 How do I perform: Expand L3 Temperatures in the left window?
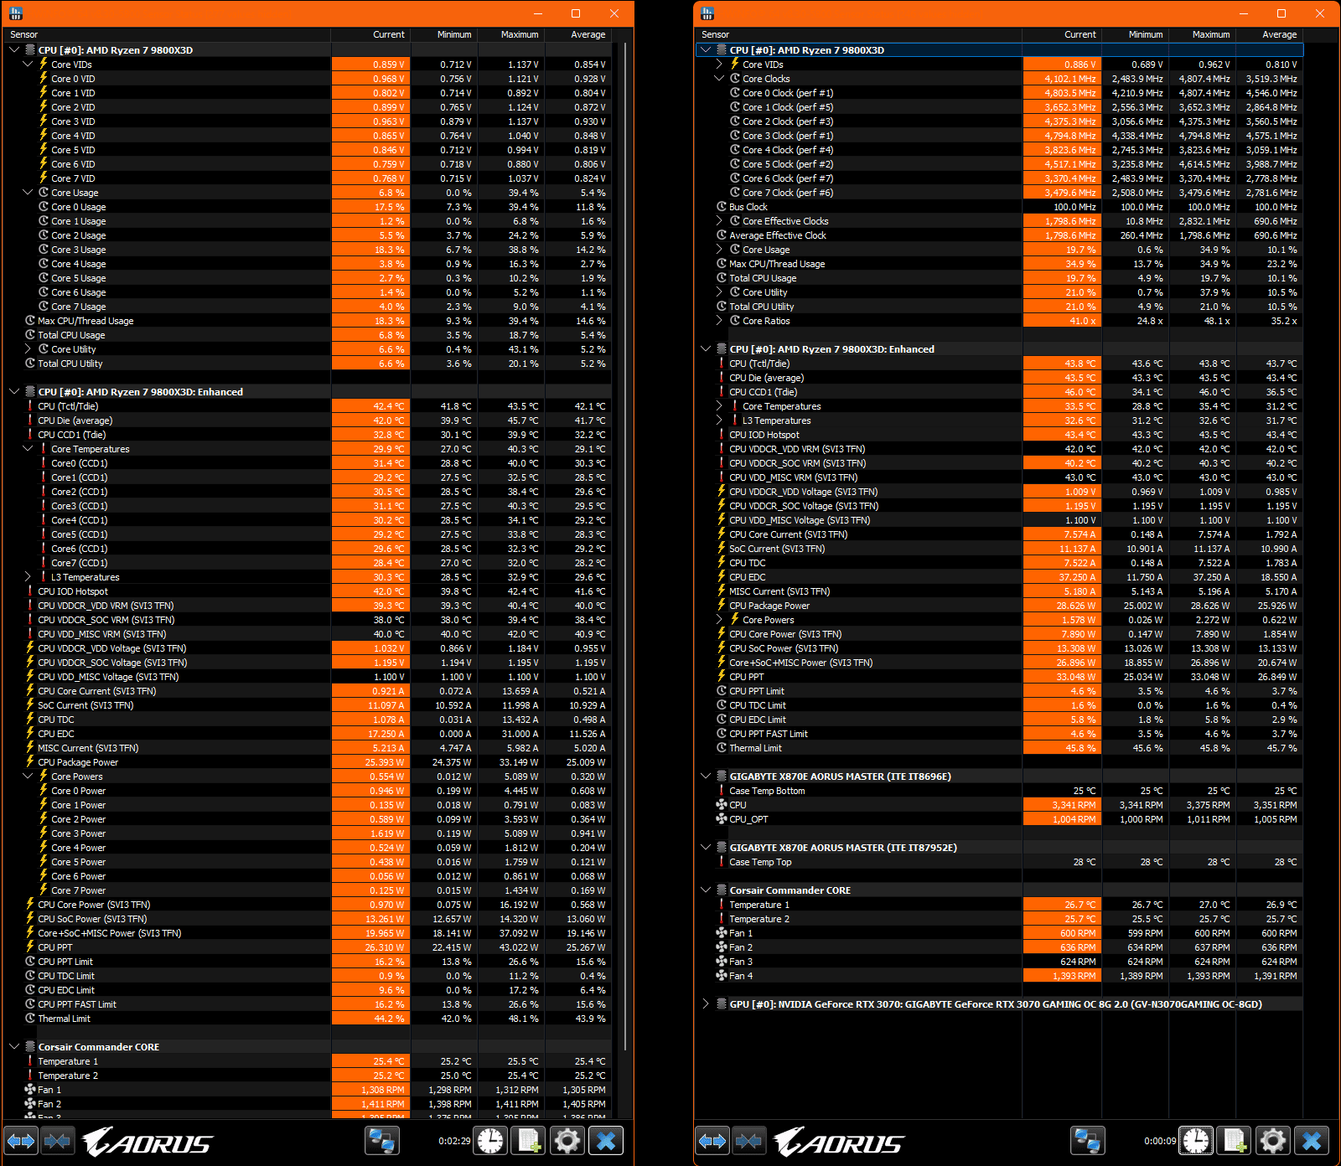point(28,577)
